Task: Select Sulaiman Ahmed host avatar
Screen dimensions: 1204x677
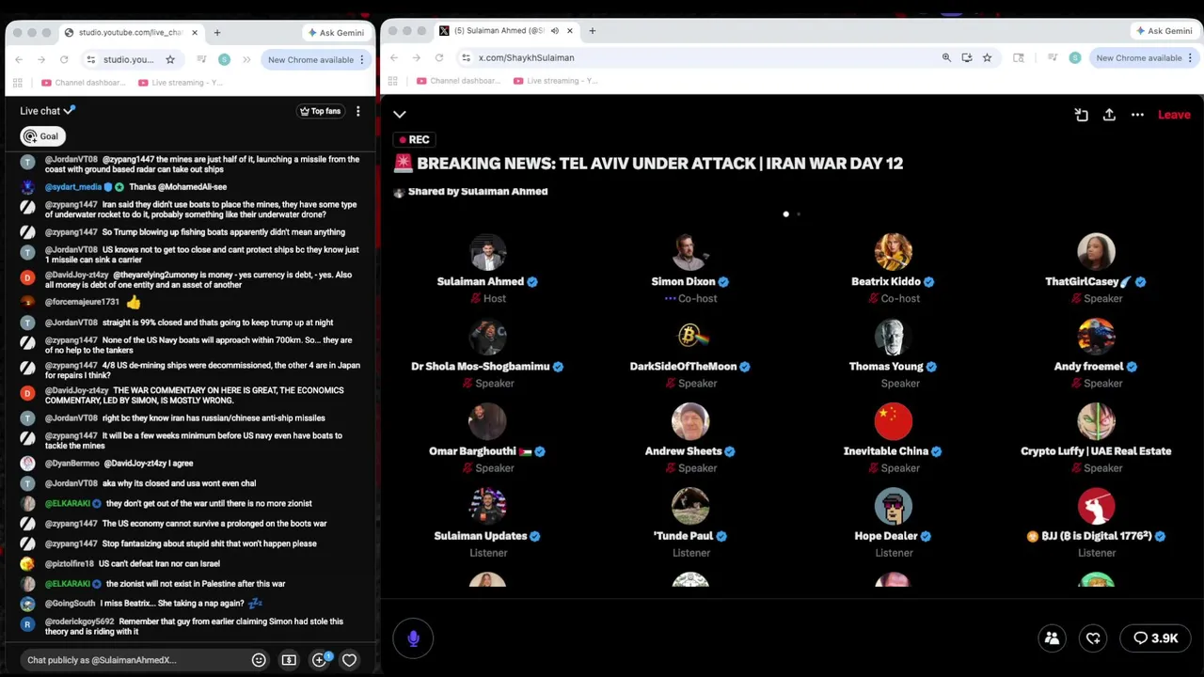Action: coord(487,252)
